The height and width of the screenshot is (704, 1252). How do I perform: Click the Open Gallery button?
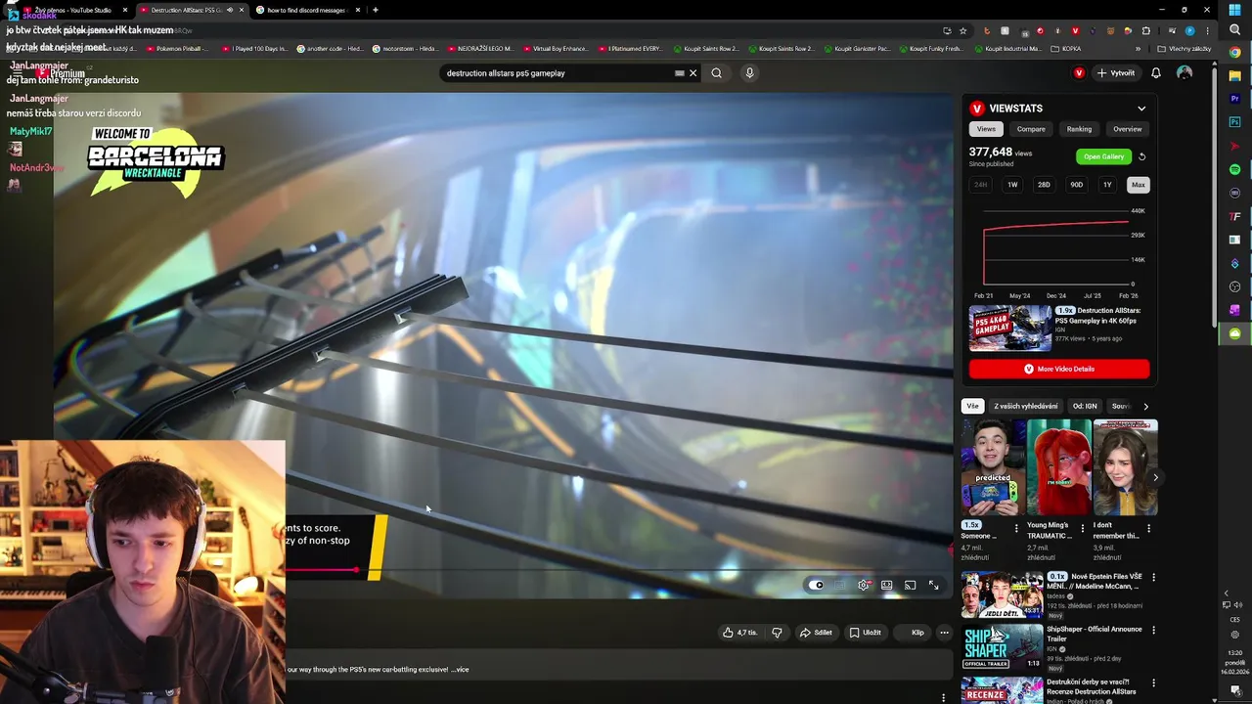click(1103, 156)
